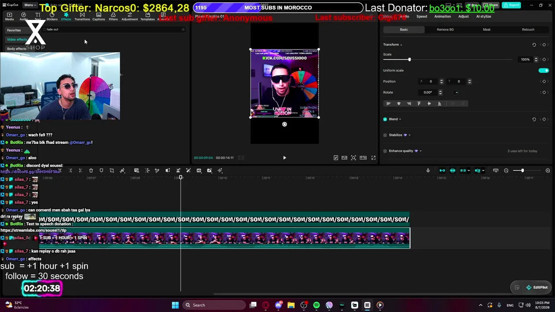555x312 pixels.
Task: Play the preview video
Action: pos(284,158)
